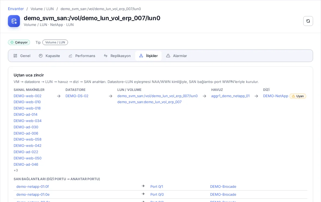The image size is (321, 202).
Task: Open virtual machine DEMO-web-018
Action: click(27, 108)
